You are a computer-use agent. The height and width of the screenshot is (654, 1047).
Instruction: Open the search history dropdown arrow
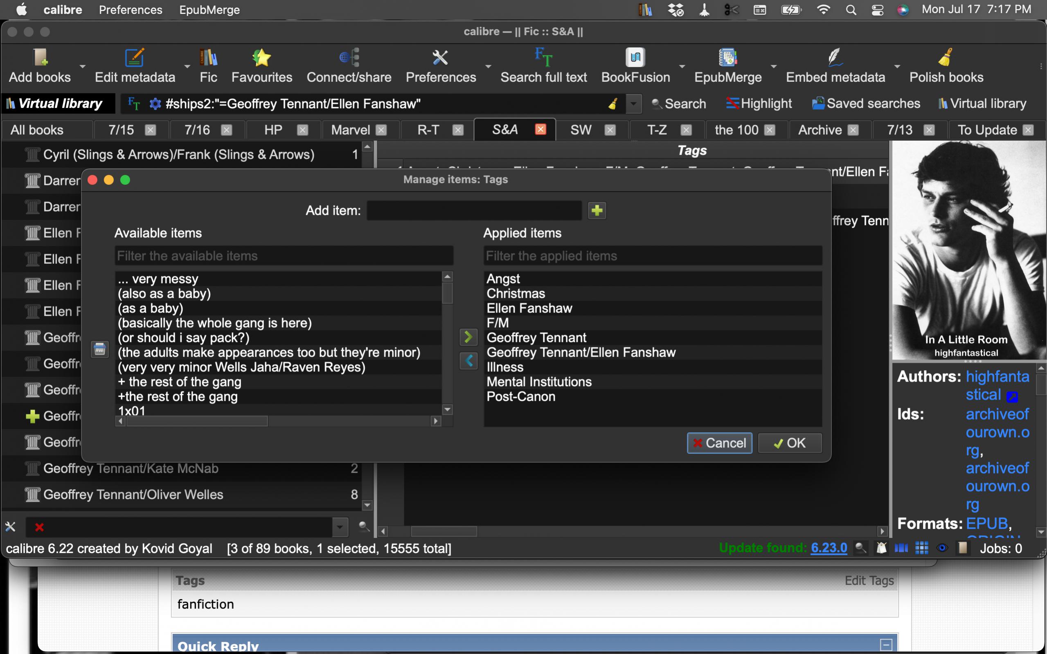click(633, 104)
